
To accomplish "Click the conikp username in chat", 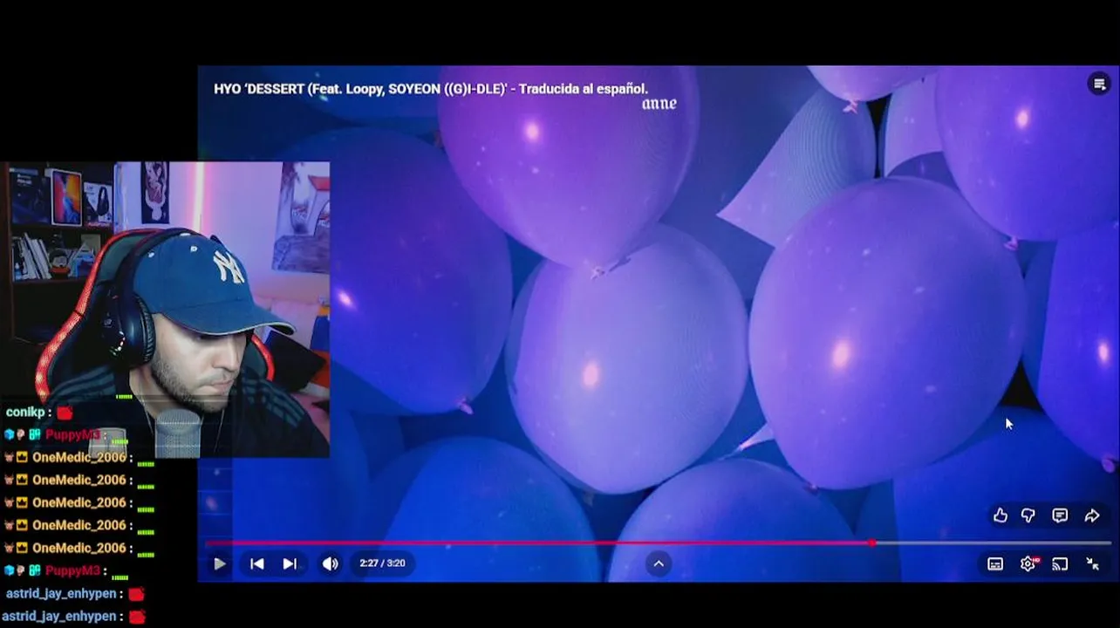I will tap(26, 412).
